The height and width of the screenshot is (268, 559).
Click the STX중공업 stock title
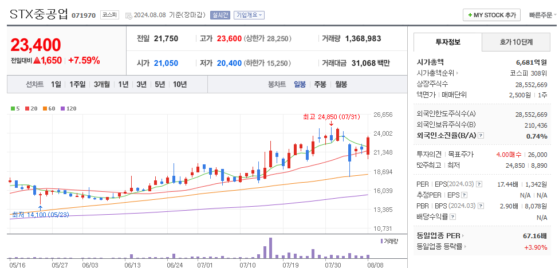(x=38, y=14)
